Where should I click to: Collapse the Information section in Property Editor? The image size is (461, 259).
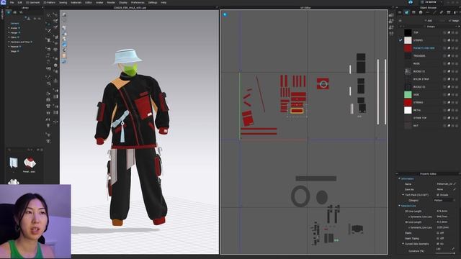(x=399, y=178)
